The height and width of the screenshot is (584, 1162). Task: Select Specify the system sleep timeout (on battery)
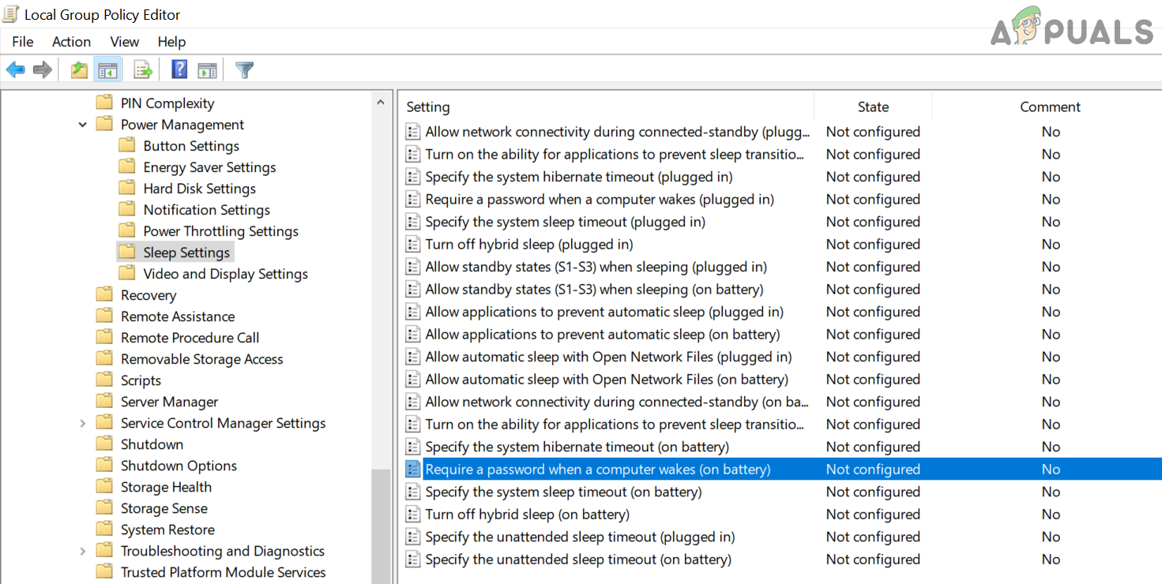[x=563, y=492]
